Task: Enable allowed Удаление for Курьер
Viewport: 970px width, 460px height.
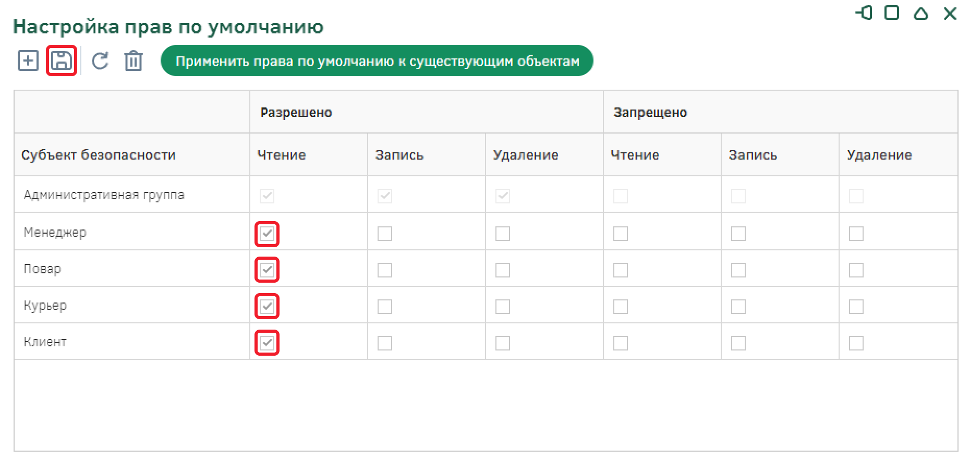Action: coord(503,307)
